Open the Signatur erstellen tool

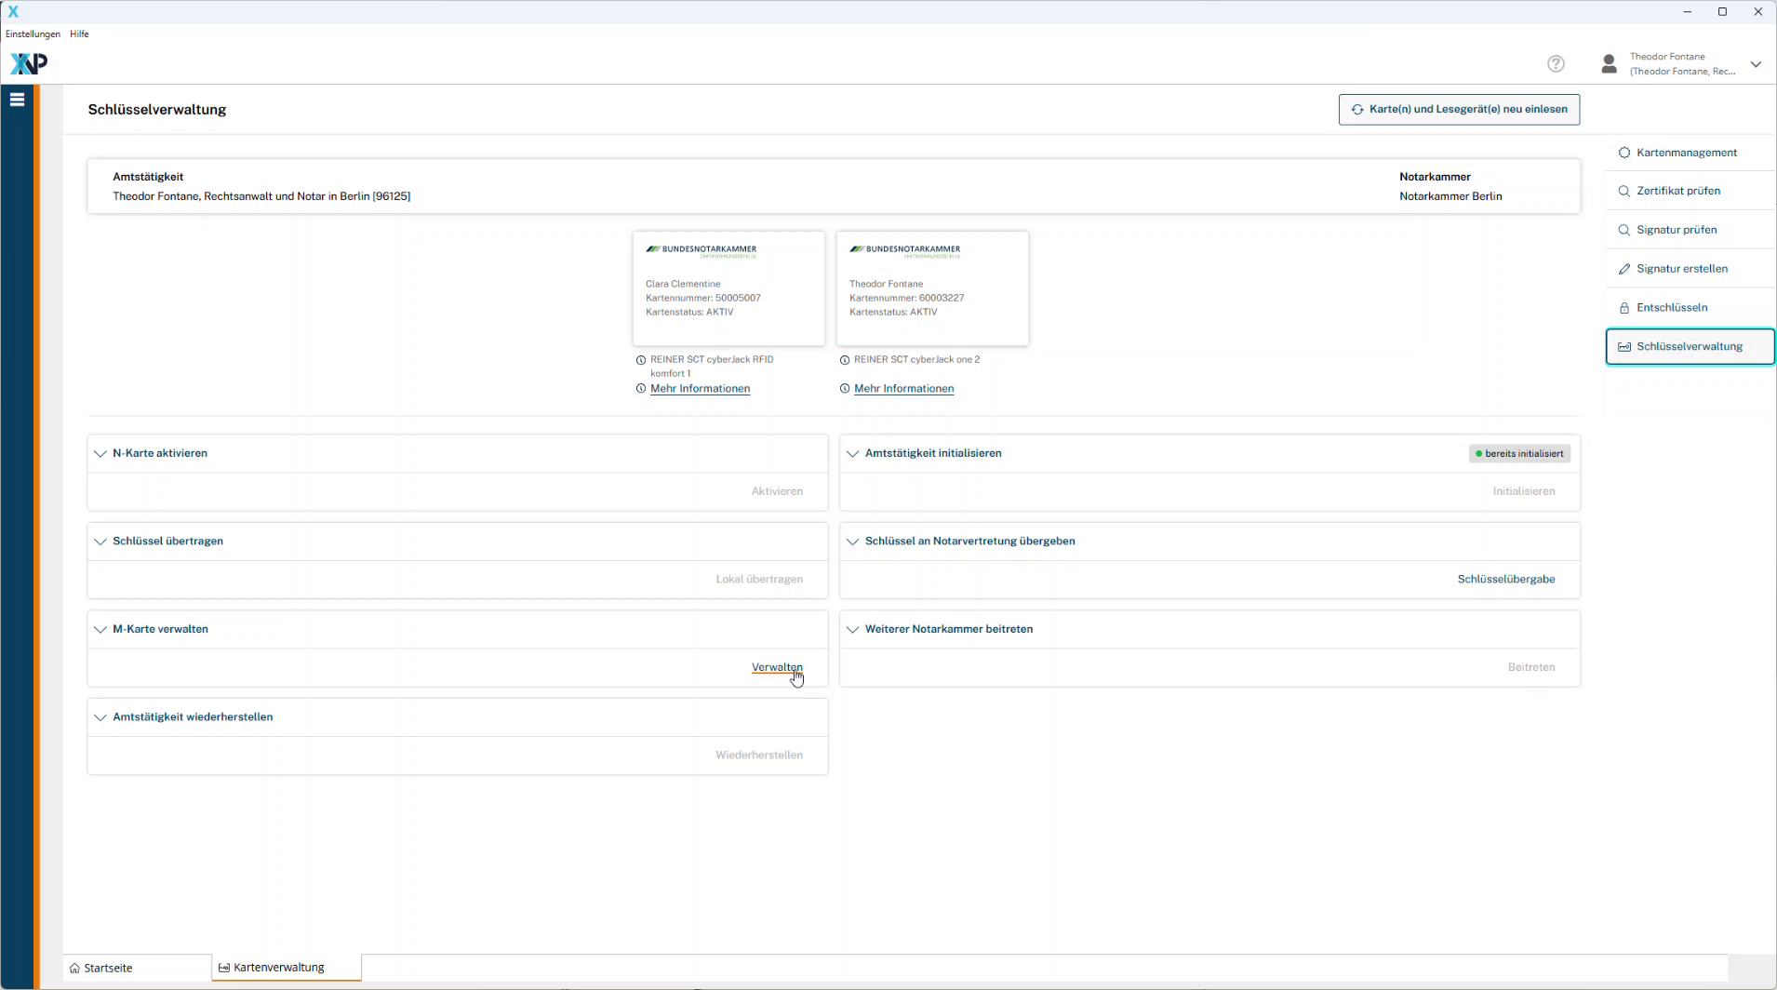(1681, 269)
